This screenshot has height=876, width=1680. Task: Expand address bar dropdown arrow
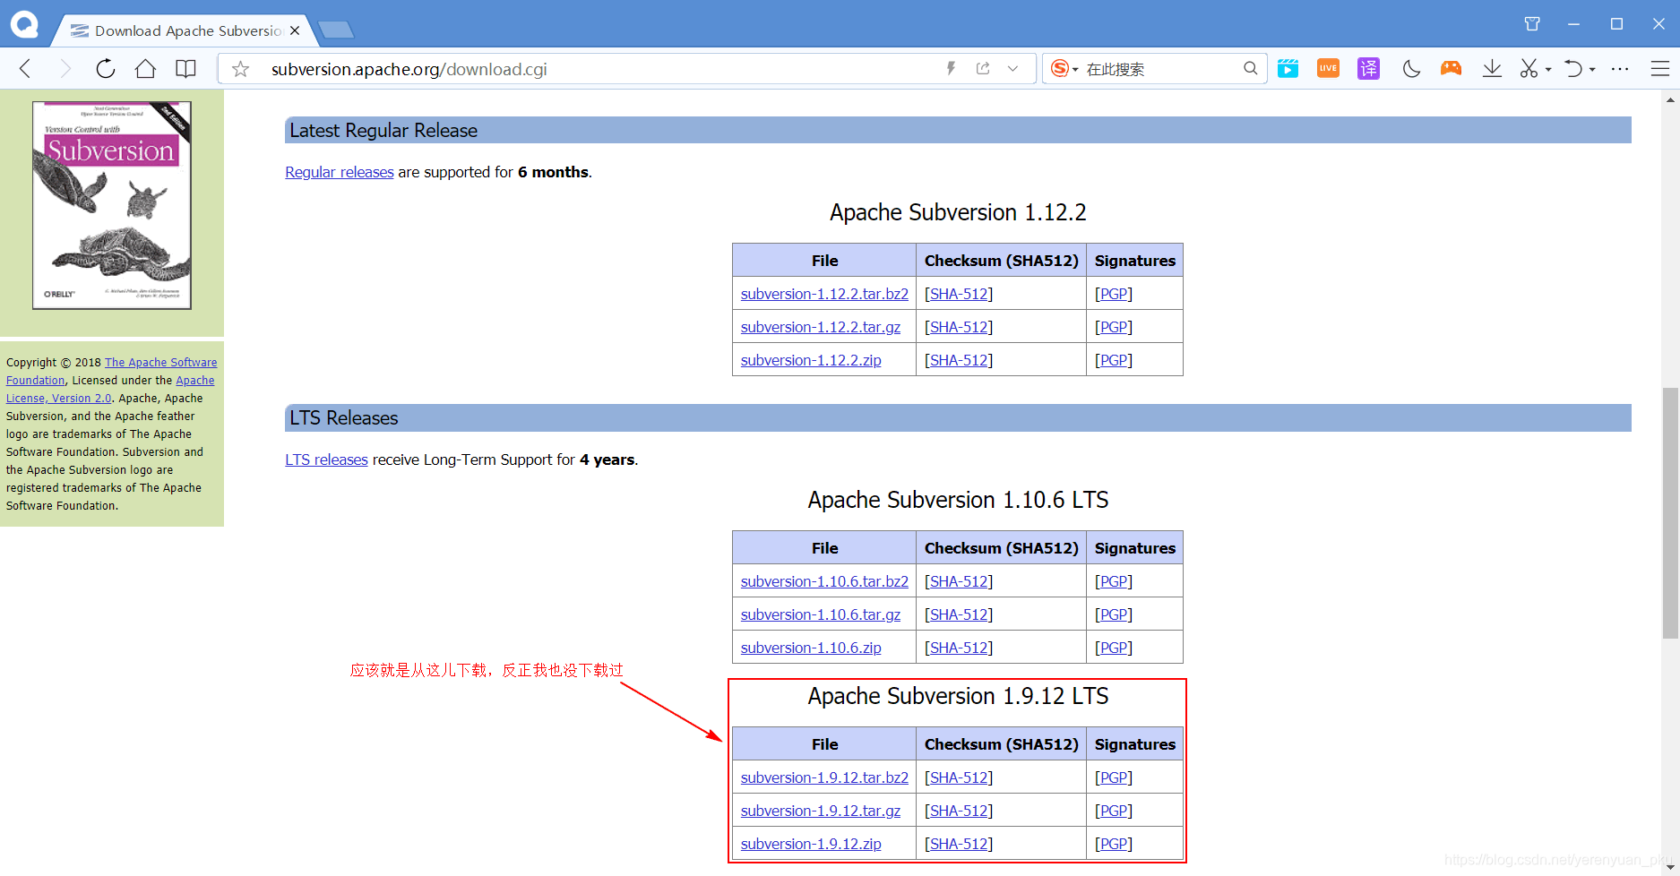(1012, 68)
